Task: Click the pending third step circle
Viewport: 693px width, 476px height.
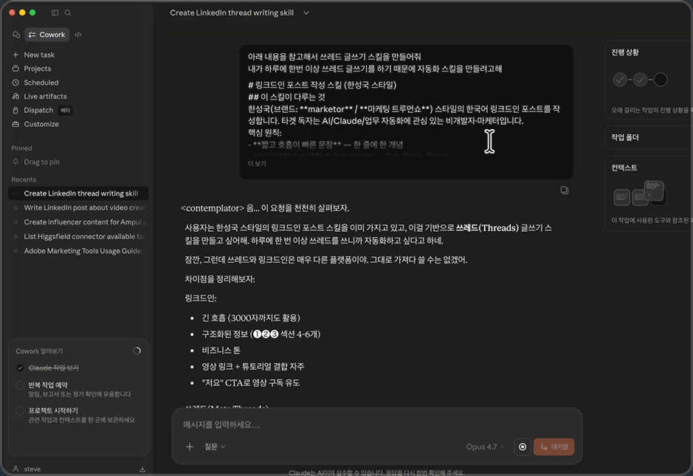Action: click(661, 80)
